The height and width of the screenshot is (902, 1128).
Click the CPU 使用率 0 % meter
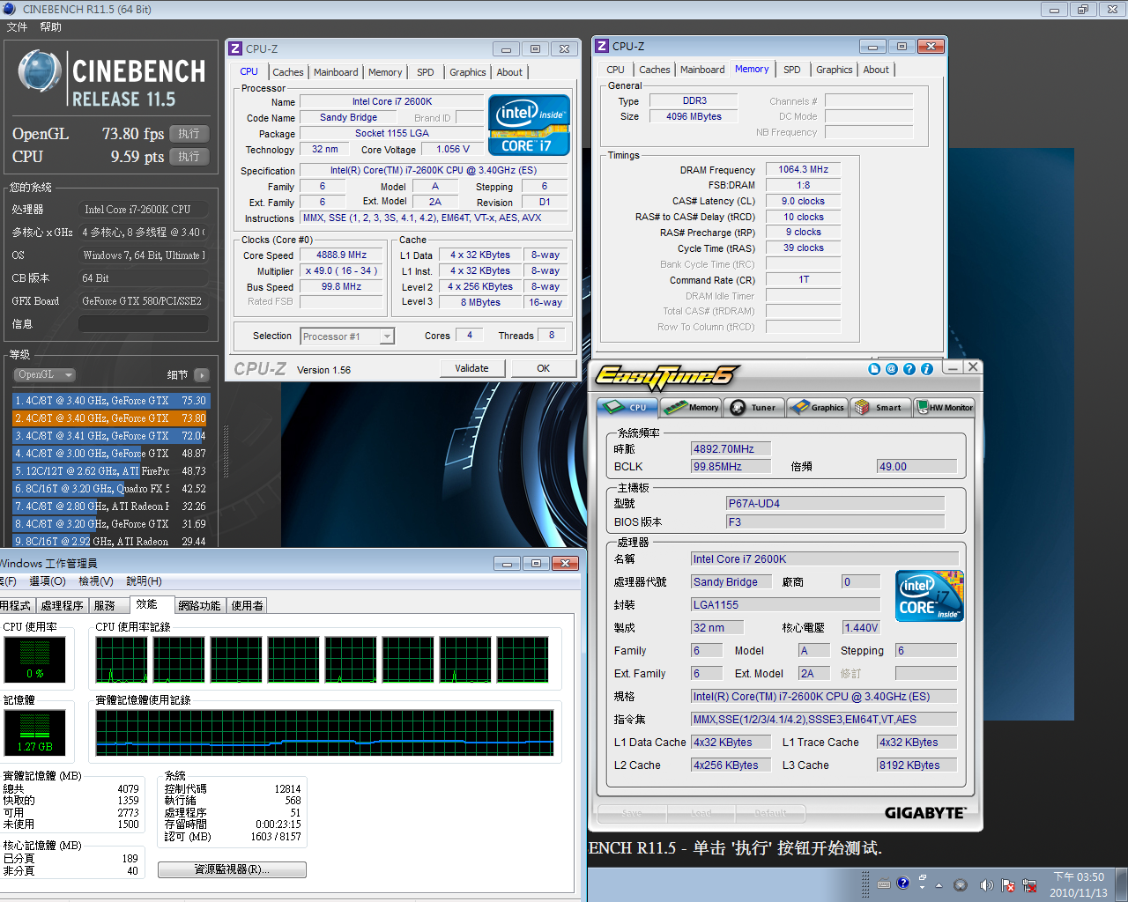coord(35,660)
